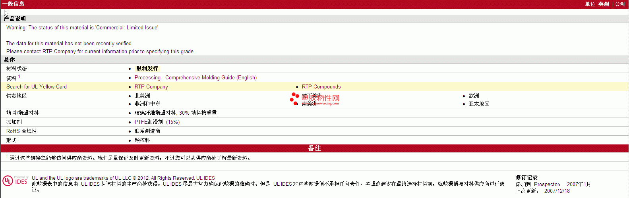Select the RoHS 合规性 row label
This screenshot has width=629, height=198.
(x=21, y=131)
